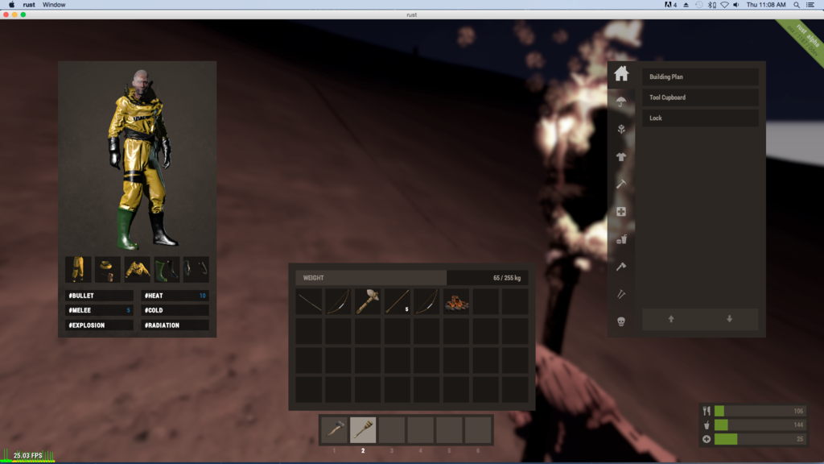824x464 pixels.
Task: Click the gloves clothing slot
Action: tap(196, 269)
